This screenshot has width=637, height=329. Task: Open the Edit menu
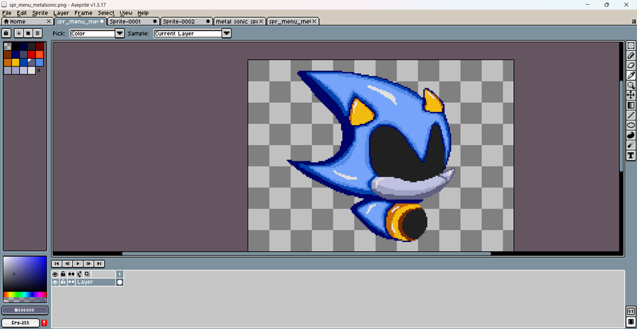[x=21, y=13]
